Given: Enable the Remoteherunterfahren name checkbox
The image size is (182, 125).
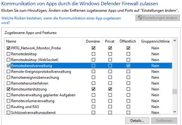Looking at the screenshot, I should [8, 83].
